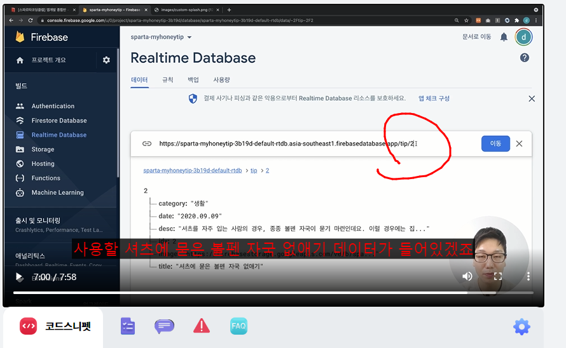Click the browser address bar
The height and width of the screenshot is (348, 566).
[x=245, y=20]
